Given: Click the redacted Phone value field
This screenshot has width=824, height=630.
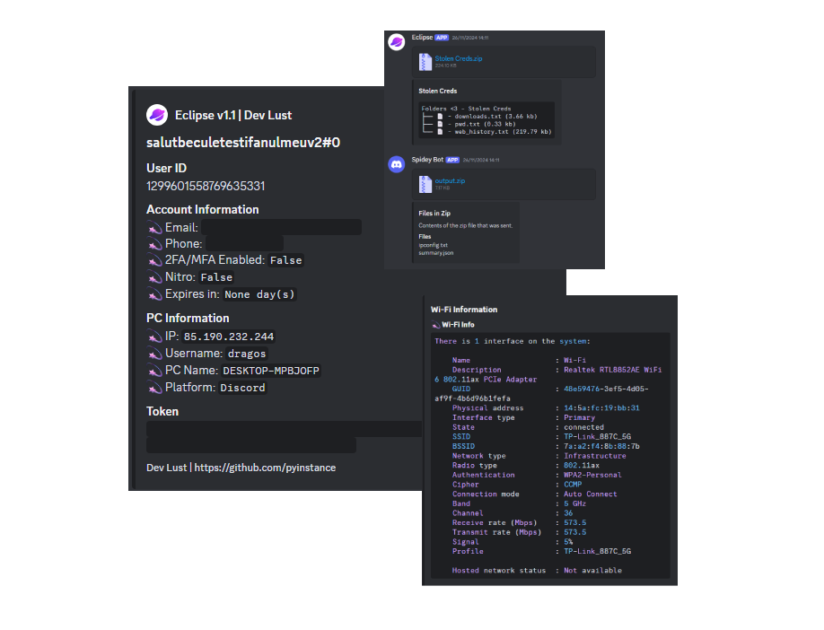Looking at the screenshot, I should pyautogui.click(x=244, y=244).
